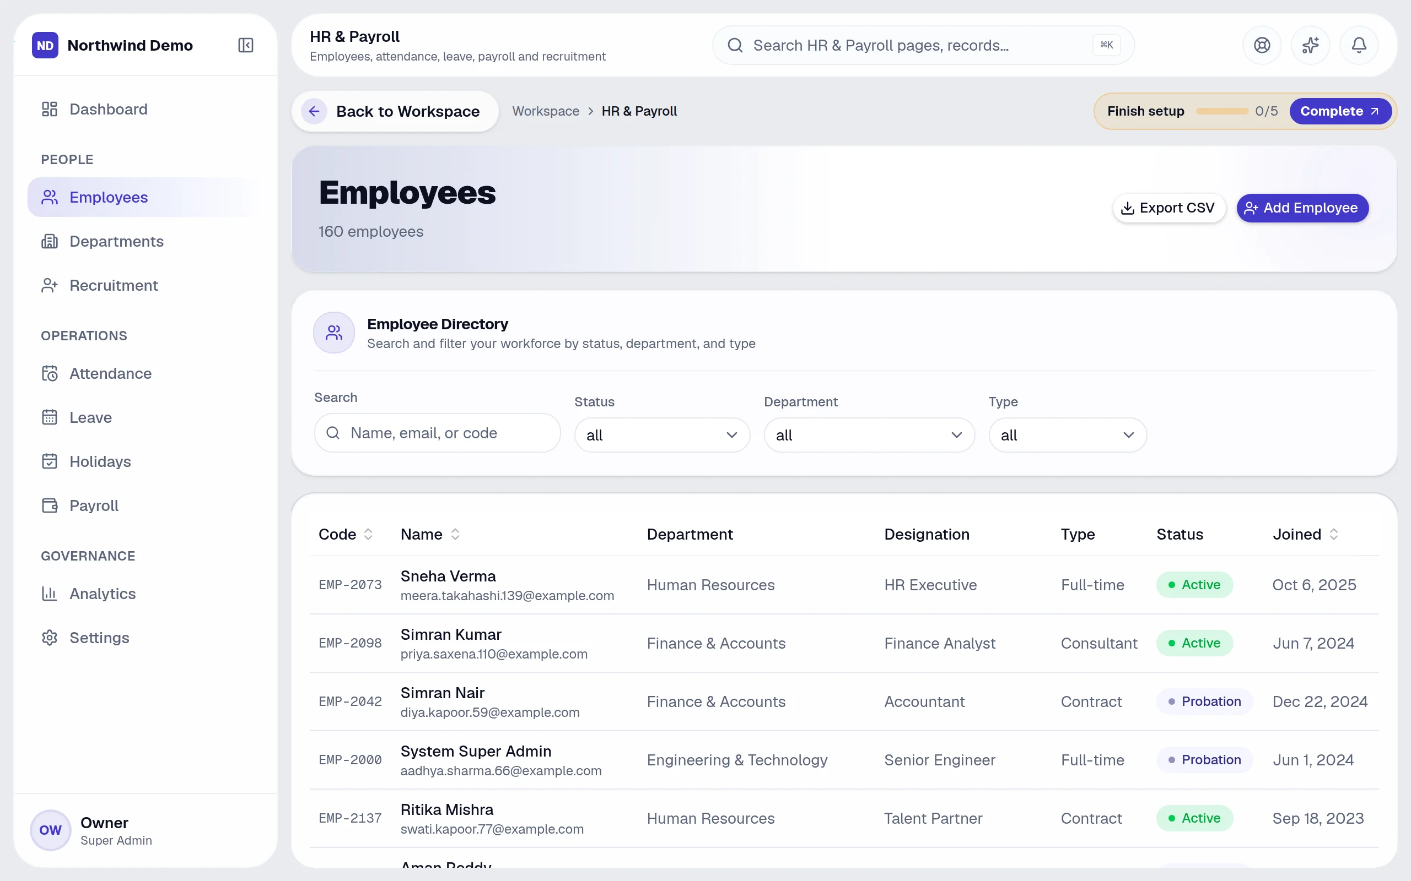Click EMP-2098 employee code
The image size is (1411, 881).
(350, 643)
